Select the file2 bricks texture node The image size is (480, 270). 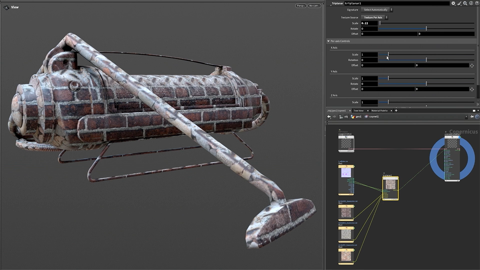[x=346, y=213]
